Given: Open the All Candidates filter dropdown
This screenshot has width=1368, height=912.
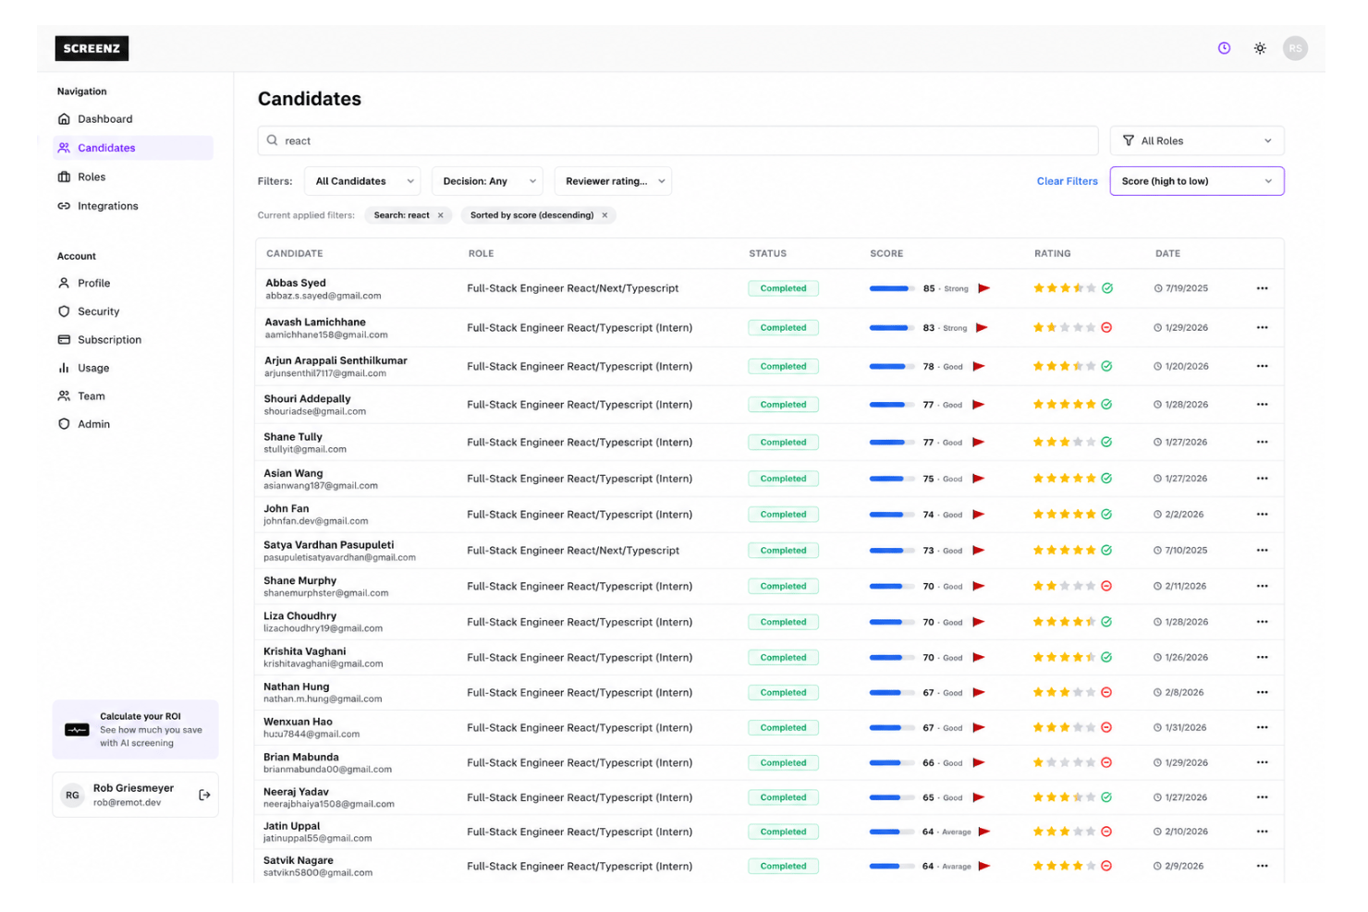Looking at the screenshot, I should (x=362, y=181).
